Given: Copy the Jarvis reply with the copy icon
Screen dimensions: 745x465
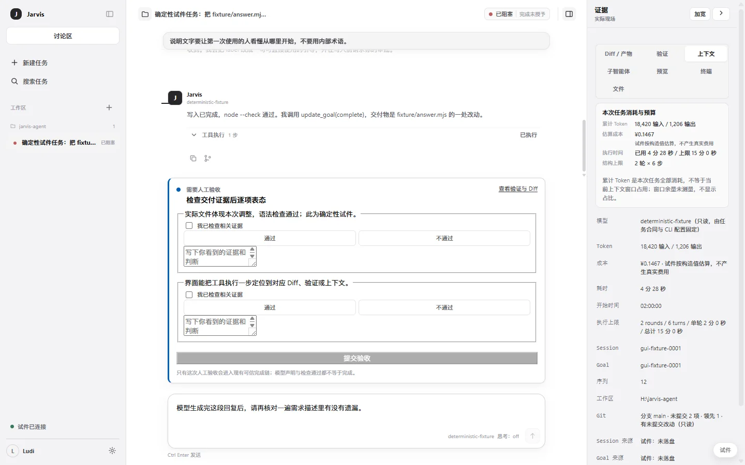Looking at the screenshot, I should 193,158.
